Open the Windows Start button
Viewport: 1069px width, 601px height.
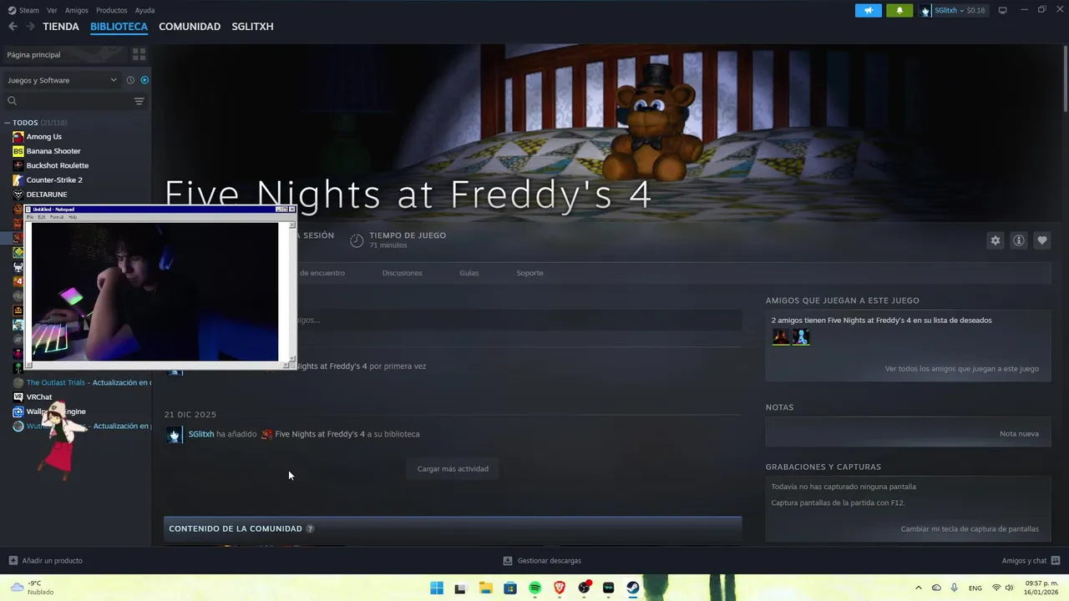(x=437, y=588)
